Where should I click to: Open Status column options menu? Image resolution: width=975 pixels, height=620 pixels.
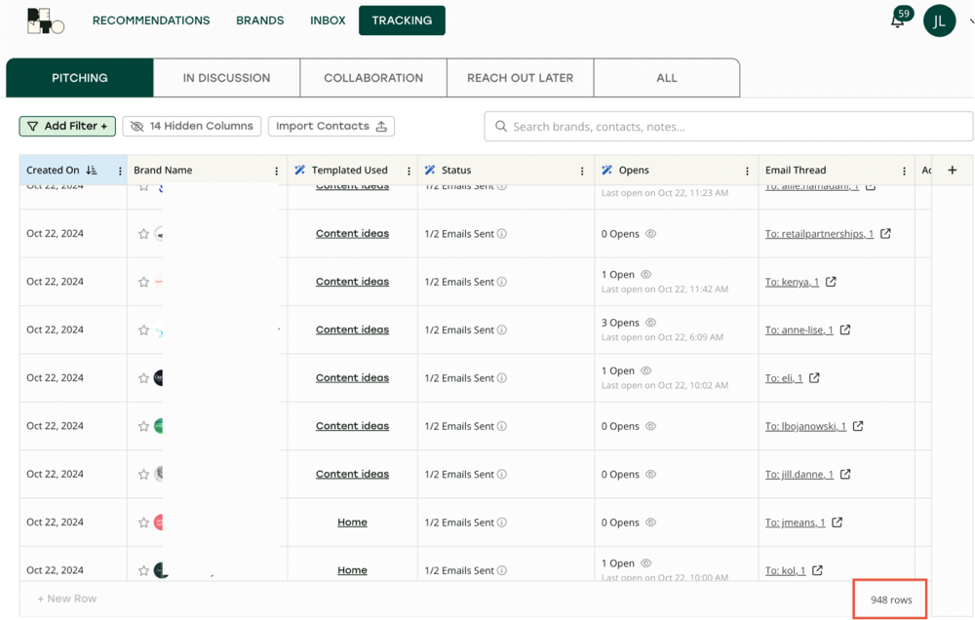pyautogui.click(x=582, y=171)
